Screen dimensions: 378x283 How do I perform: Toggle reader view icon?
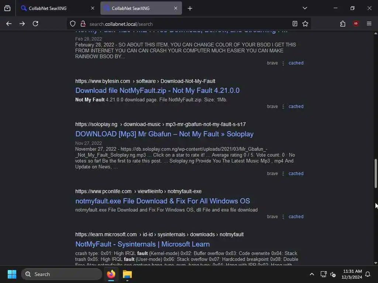(x=295, y=24)
